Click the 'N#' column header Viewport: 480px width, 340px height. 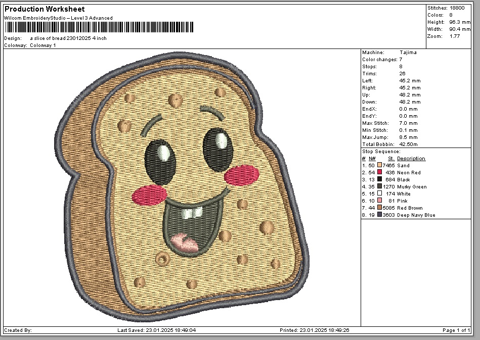pyautogui.click(x=372, y=159)
